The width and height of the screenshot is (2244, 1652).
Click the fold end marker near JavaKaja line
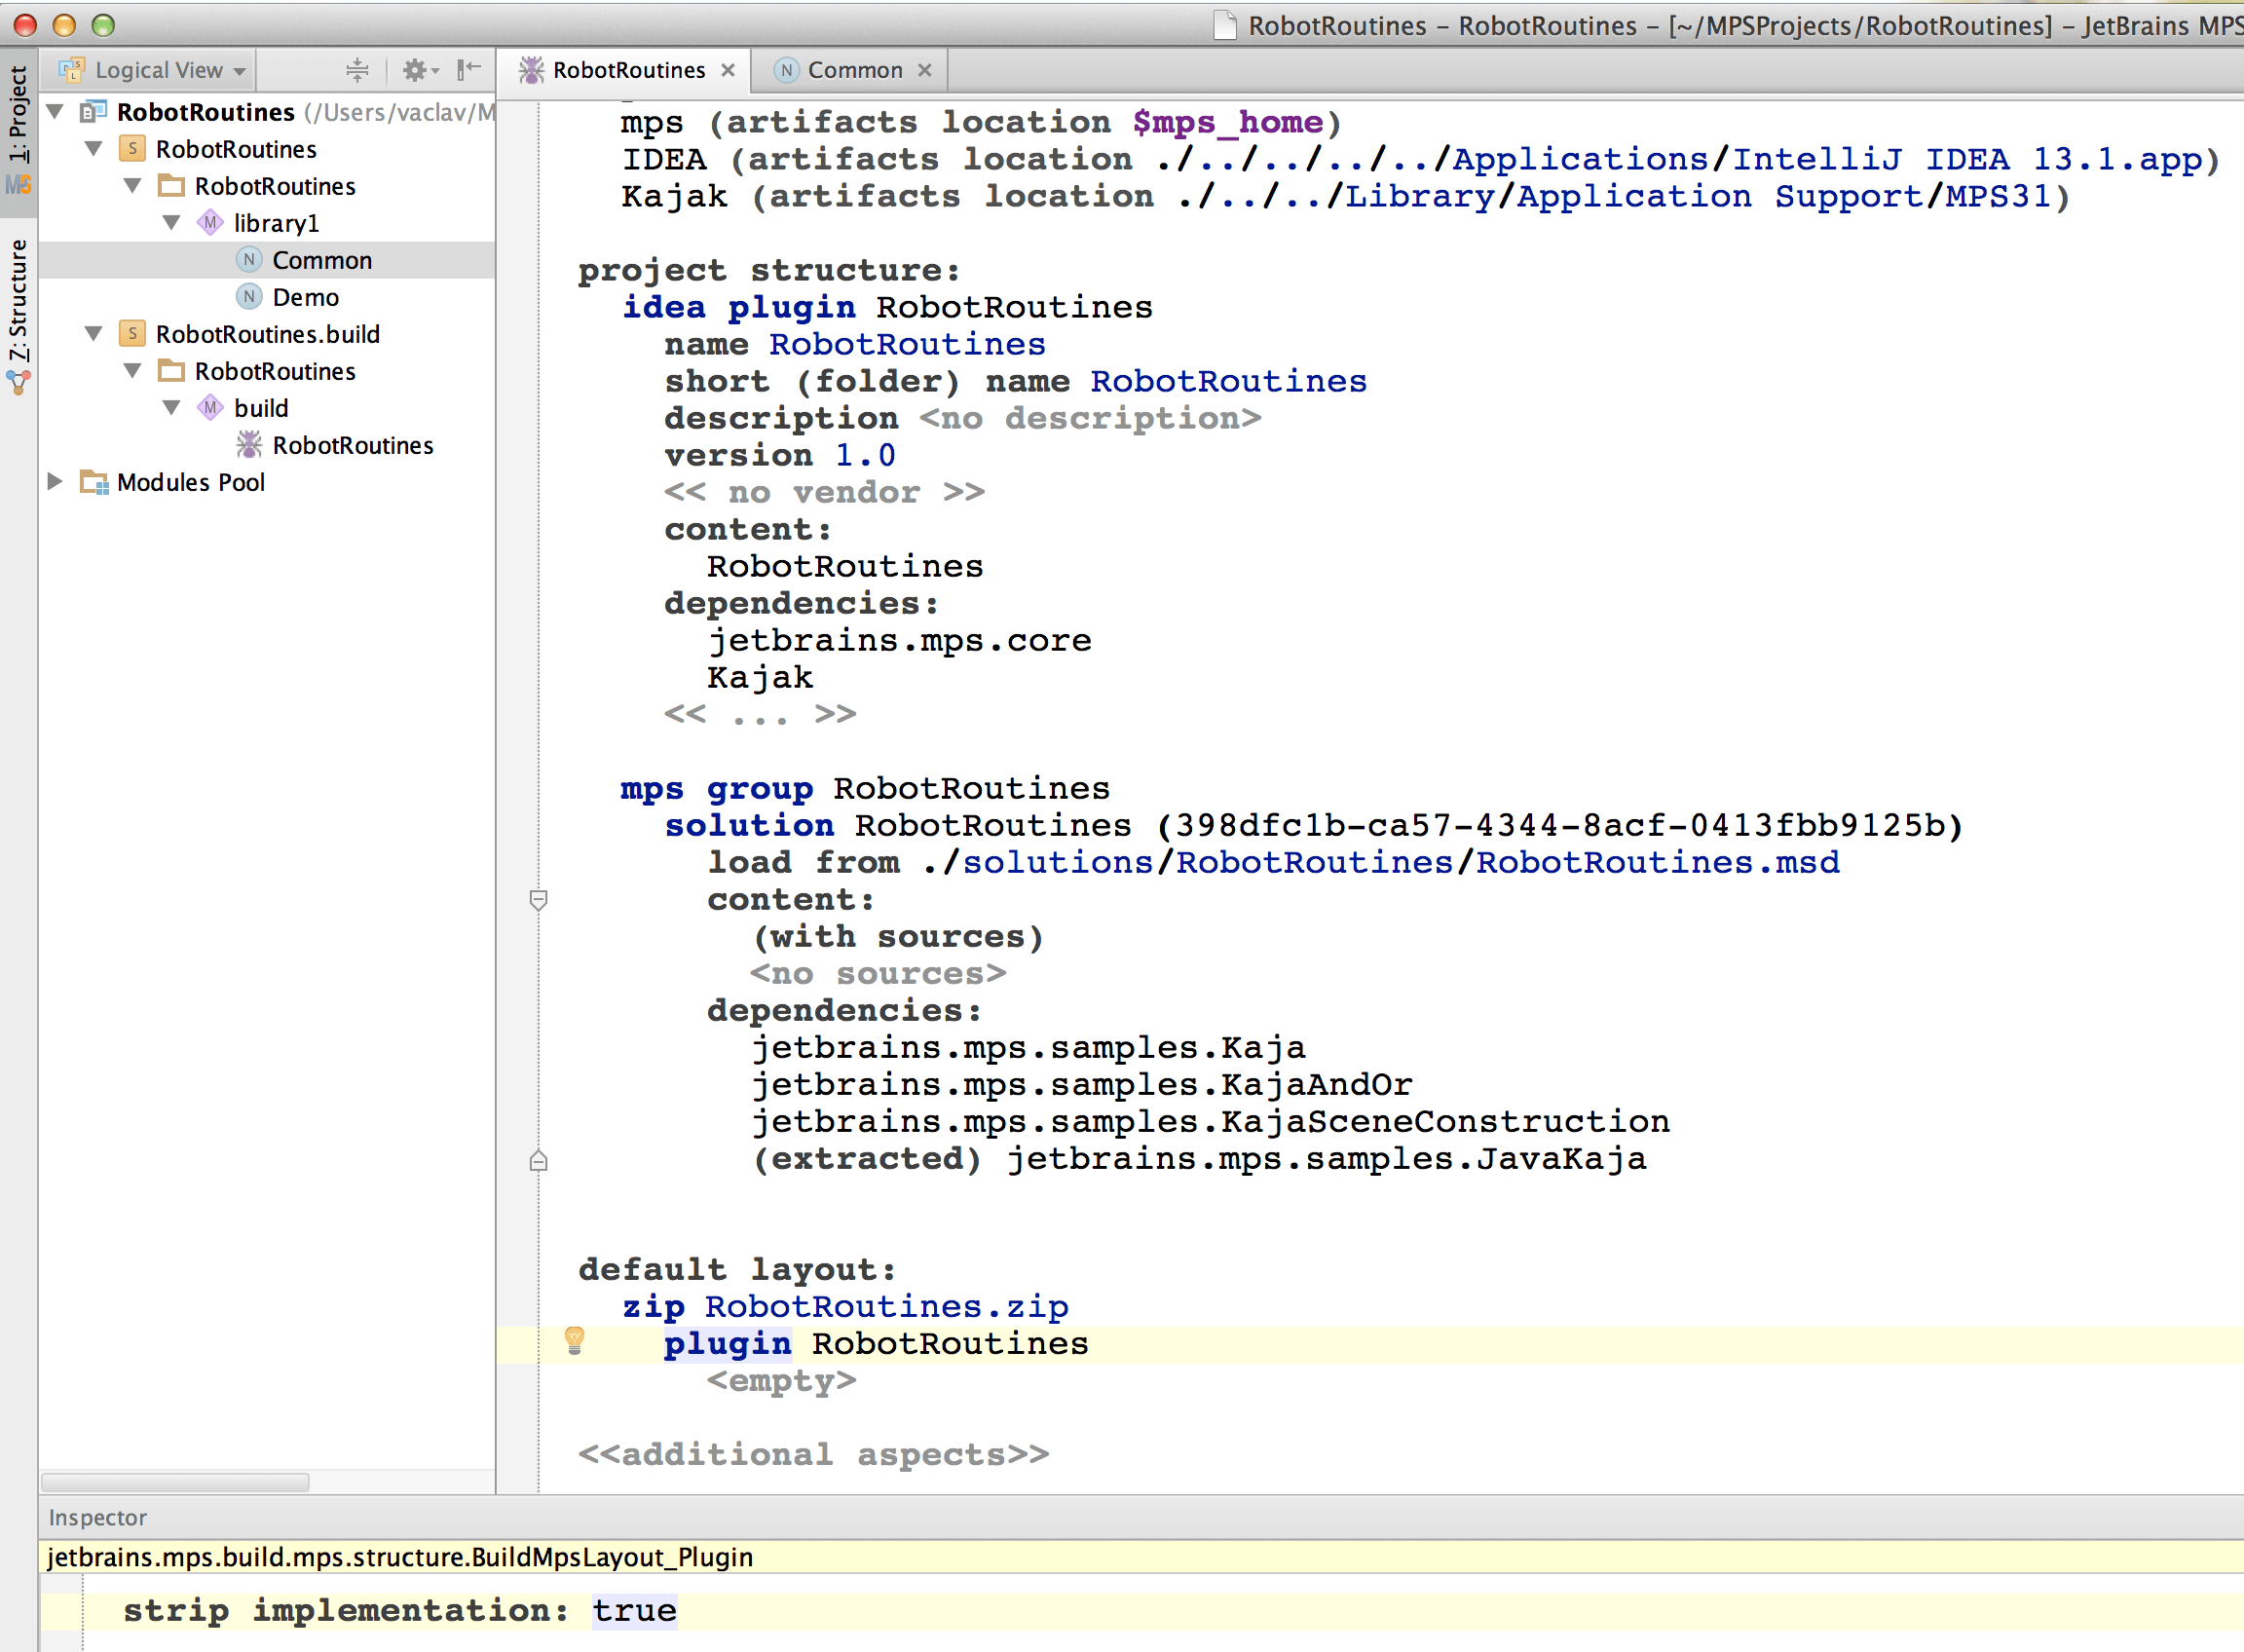pyautogui.click(x=538, y=1160)
